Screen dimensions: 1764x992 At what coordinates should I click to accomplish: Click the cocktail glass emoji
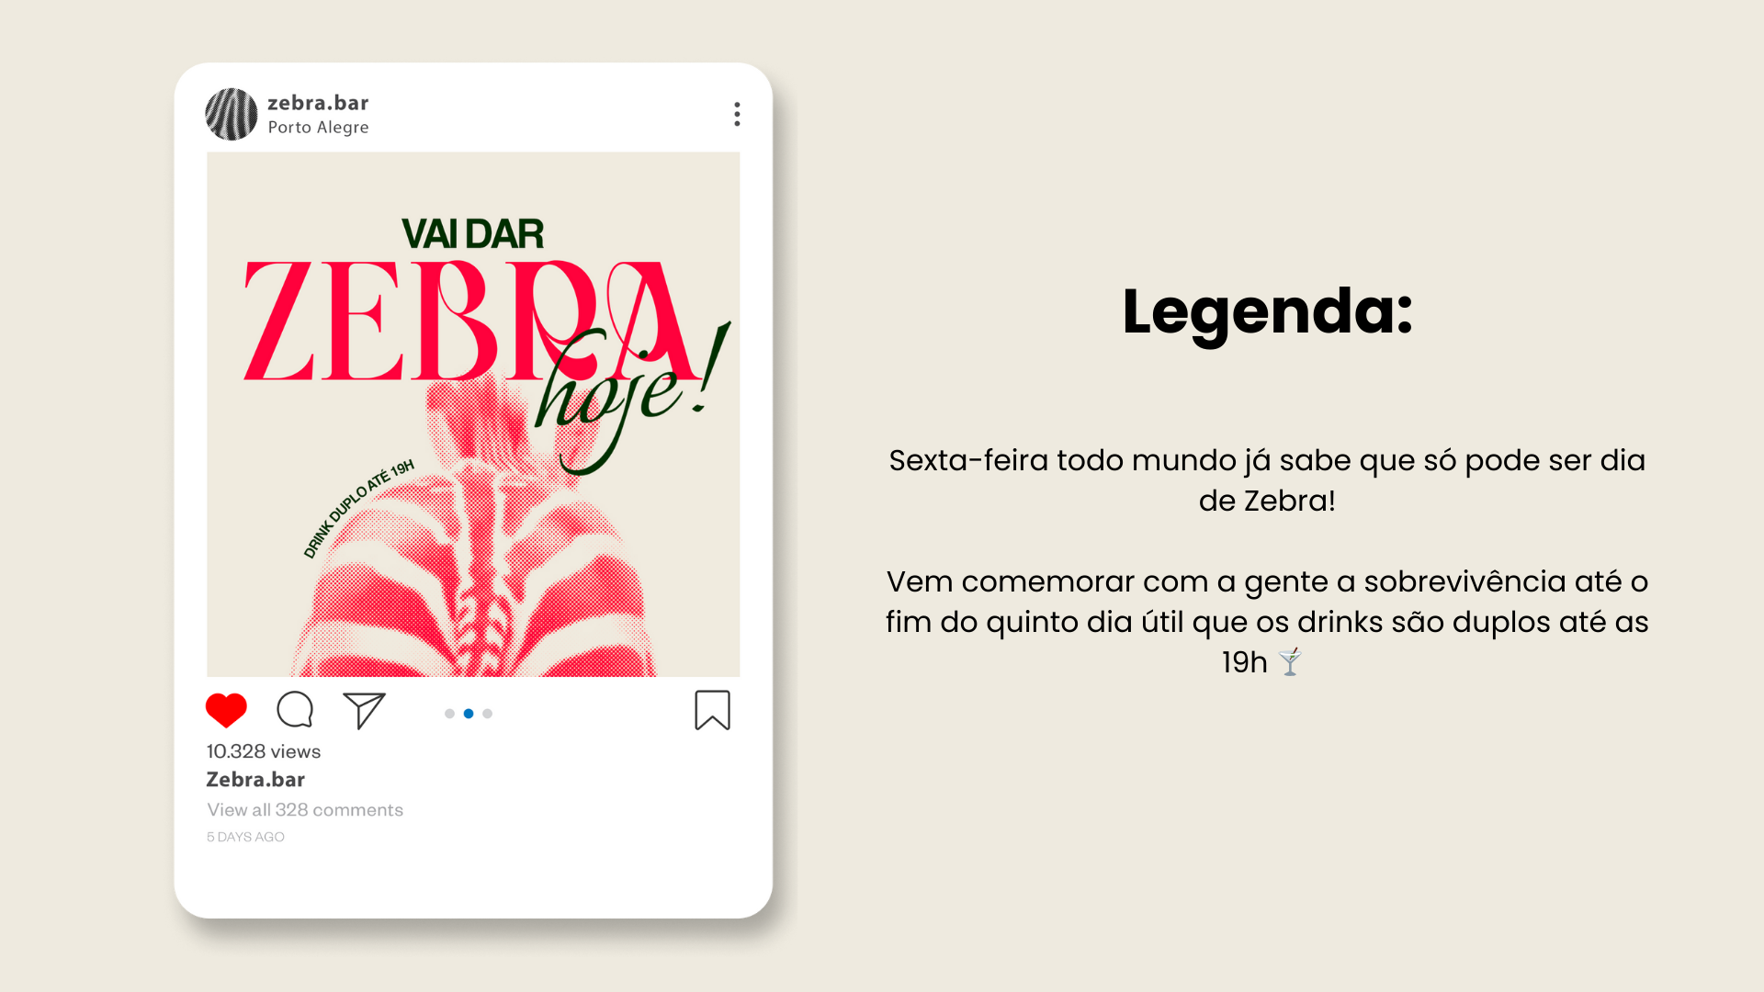pyautogui.click(x=1290, y=662)
